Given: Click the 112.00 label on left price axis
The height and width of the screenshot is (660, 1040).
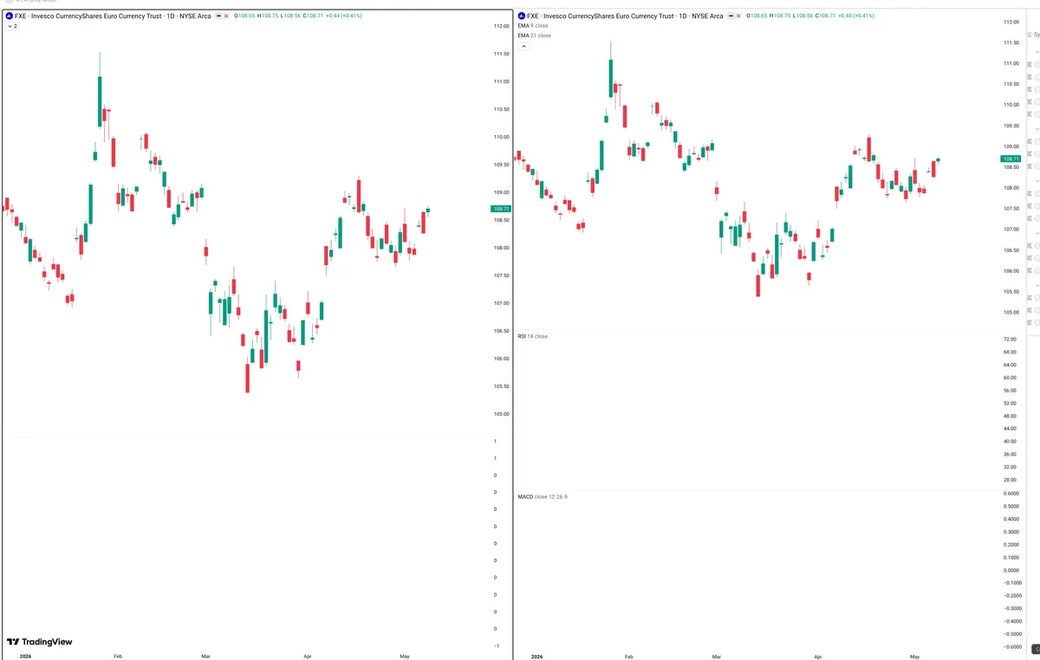Looking at the screenshot, I should pos(501,26).
